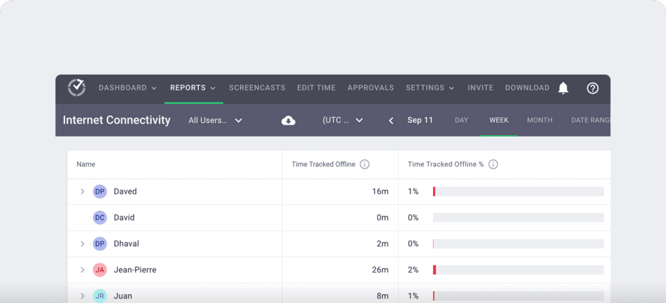Open the Settings menu

click(x=429, y=88)
